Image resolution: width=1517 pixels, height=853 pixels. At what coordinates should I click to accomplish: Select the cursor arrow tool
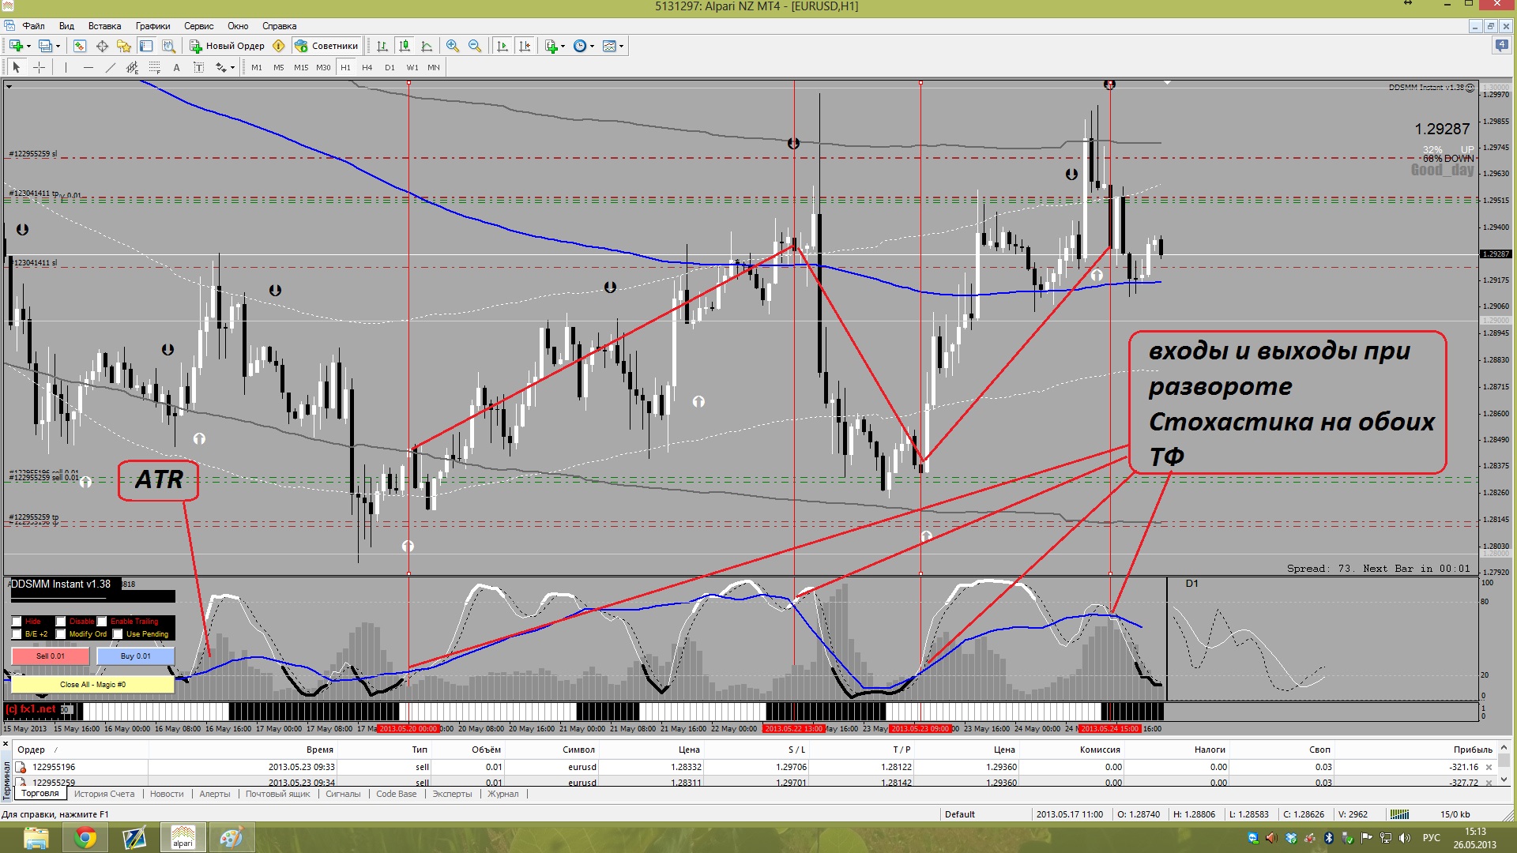(x=17, y=67)
